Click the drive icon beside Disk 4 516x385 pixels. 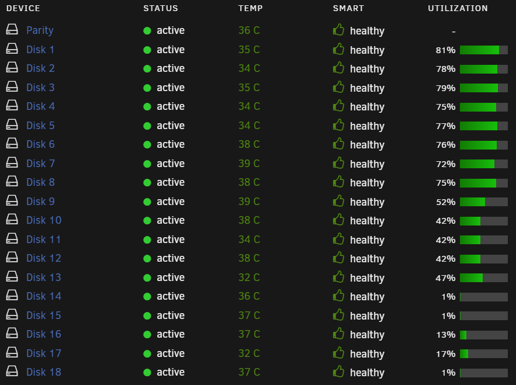coord(12,105)
